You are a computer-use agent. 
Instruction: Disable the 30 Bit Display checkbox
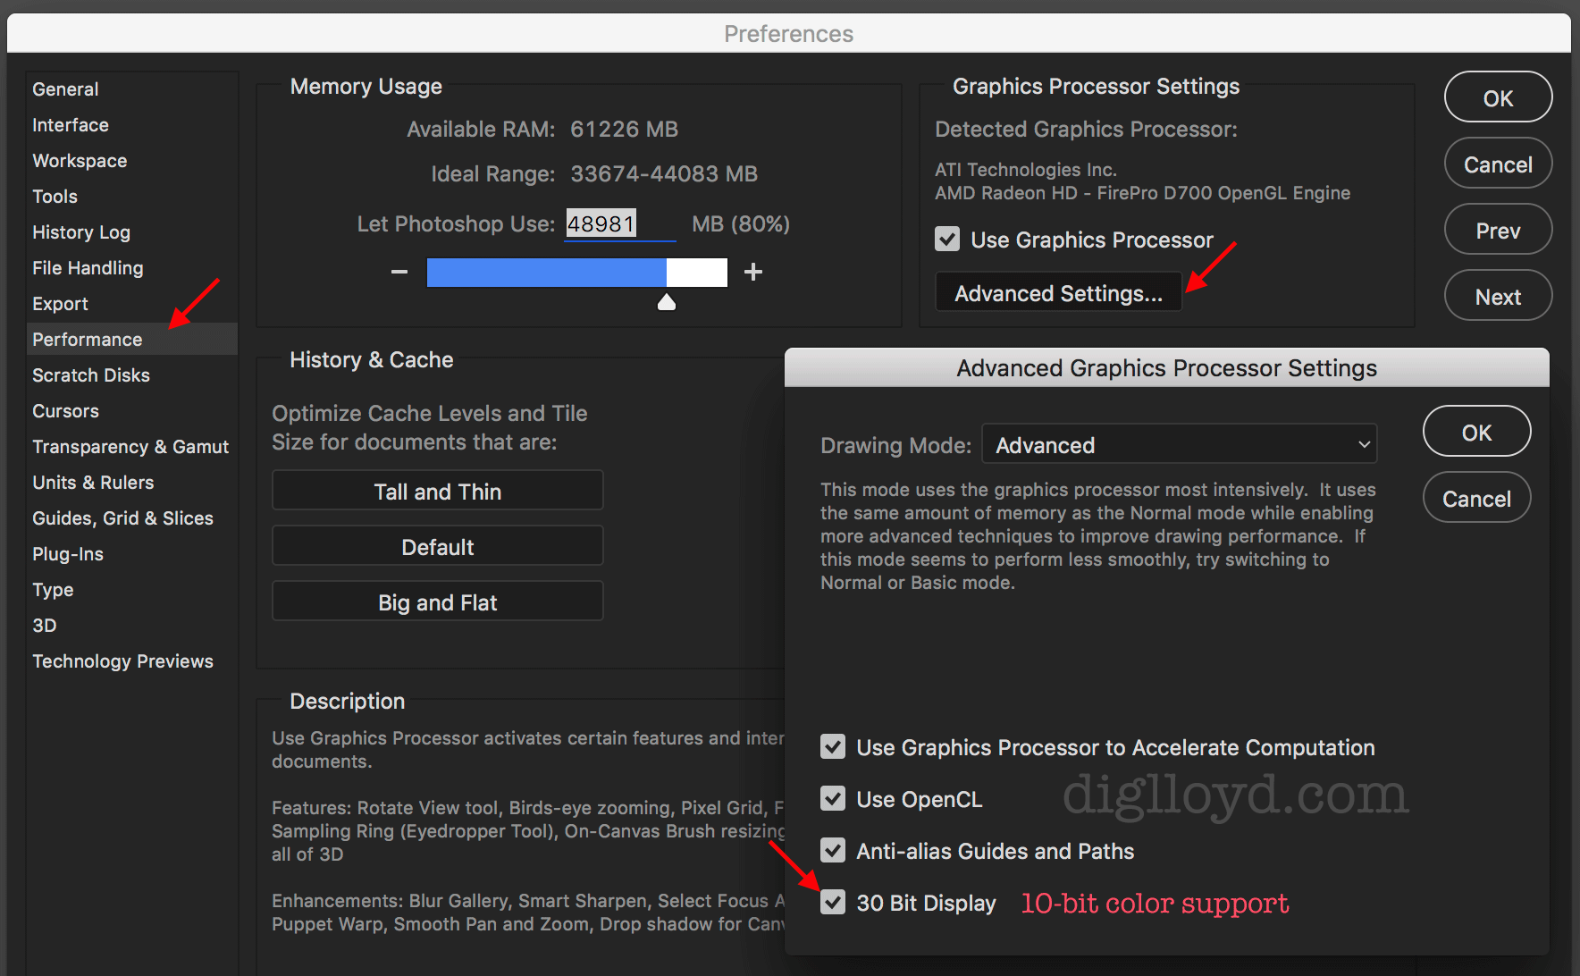[x=833, y=902]
